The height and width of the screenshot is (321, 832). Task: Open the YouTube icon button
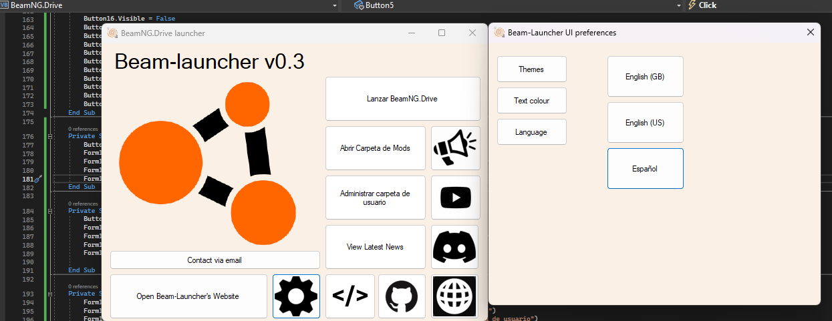(x=455, y=198)
